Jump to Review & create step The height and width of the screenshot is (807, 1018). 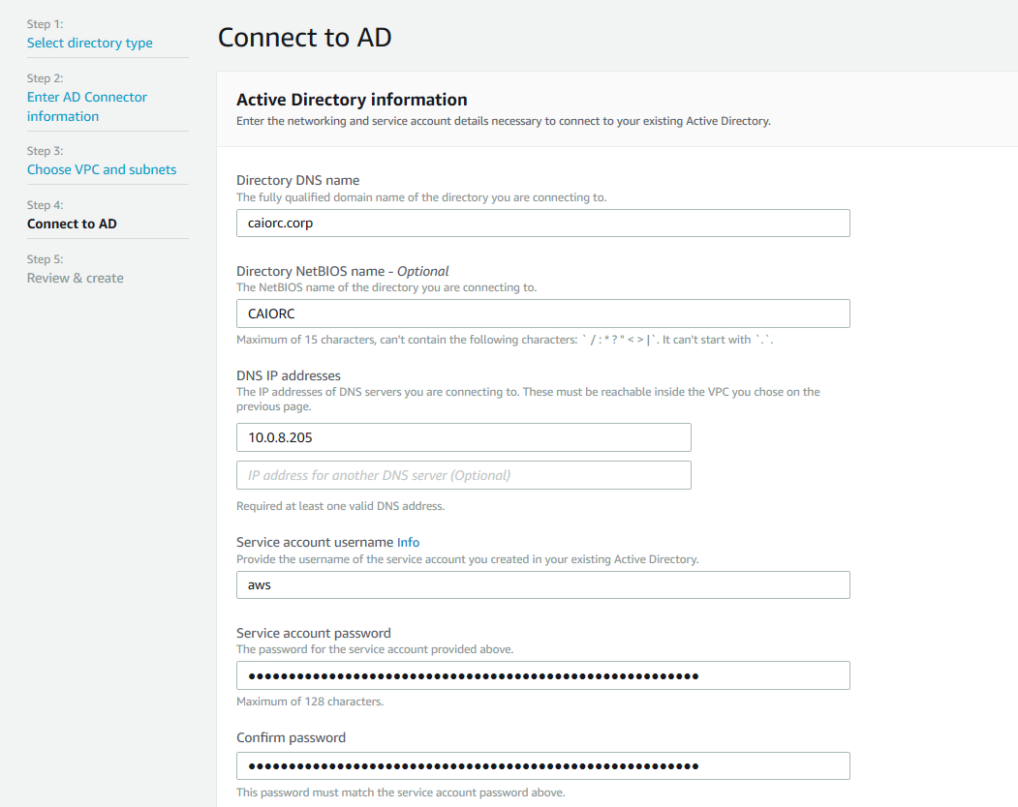[76, 278]
